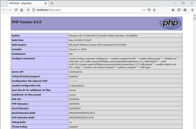Click the 'Configure Command' row label

(23, 59)
